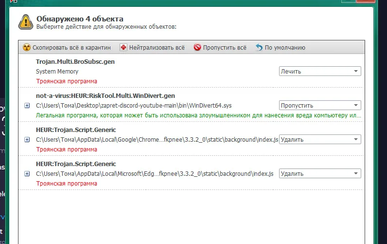Expand the Chrome index.js detection details
The height and width of the screenshot is (244, 387).
point(27,140)
